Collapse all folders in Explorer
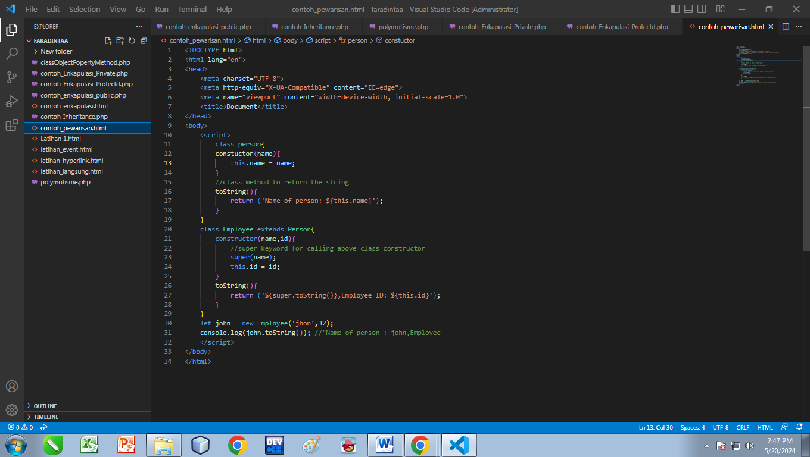810x457 pixels. point(144,40)
